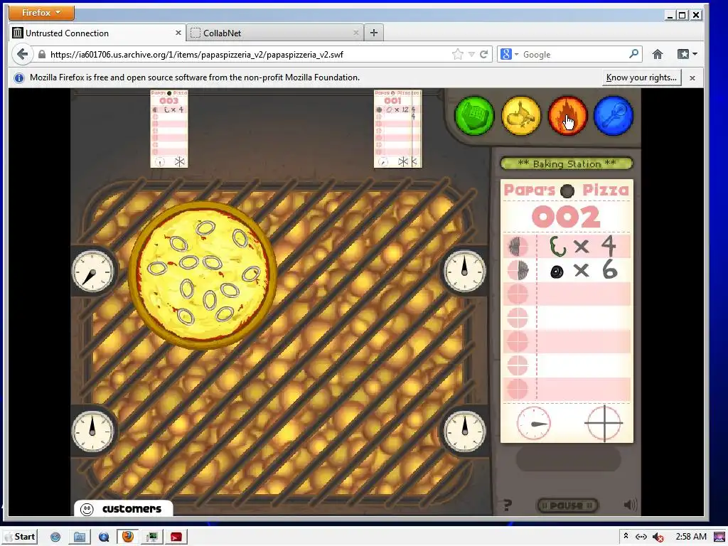Screen dimensions: 728x546
Task: Open the green Order Station button
Action: [x=474, y=116]
